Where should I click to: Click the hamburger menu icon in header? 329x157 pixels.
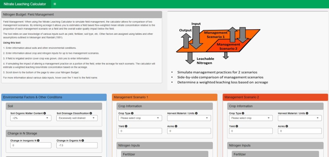click(55, 4)
